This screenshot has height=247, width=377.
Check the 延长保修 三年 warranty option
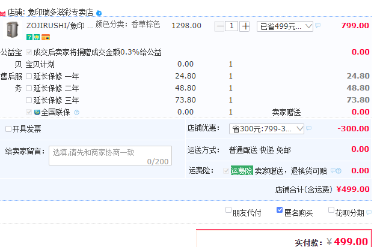29,100
